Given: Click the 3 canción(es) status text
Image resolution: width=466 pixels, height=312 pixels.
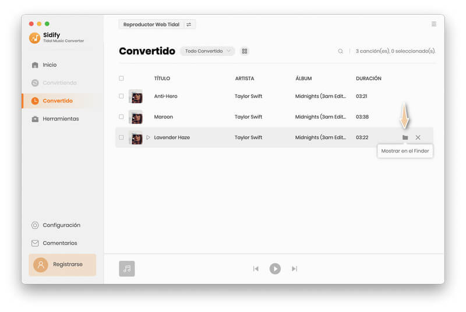Looking at the screenshot, I should tap(396, 51).
